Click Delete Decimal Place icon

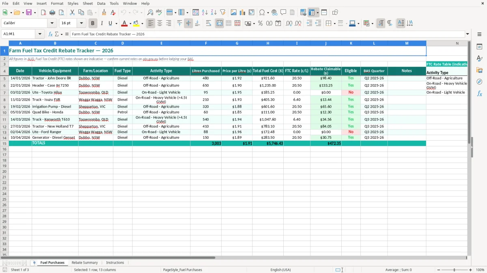point(298,23)
